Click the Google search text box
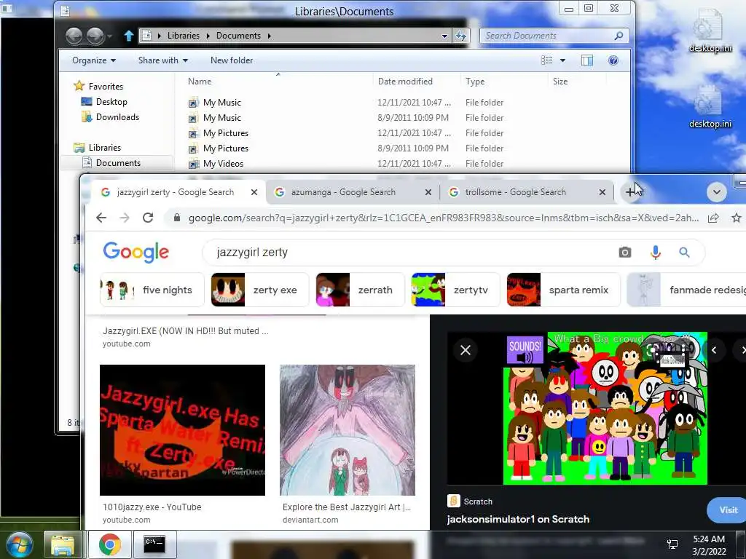The width and height of the screenshot is (746, 559). click(413, 253)
